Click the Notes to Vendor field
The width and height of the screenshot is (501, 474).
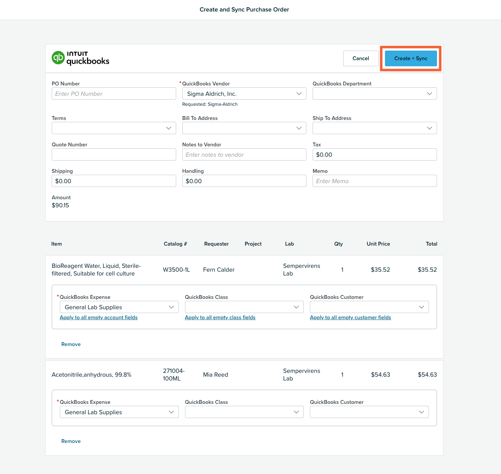[244, 154]
